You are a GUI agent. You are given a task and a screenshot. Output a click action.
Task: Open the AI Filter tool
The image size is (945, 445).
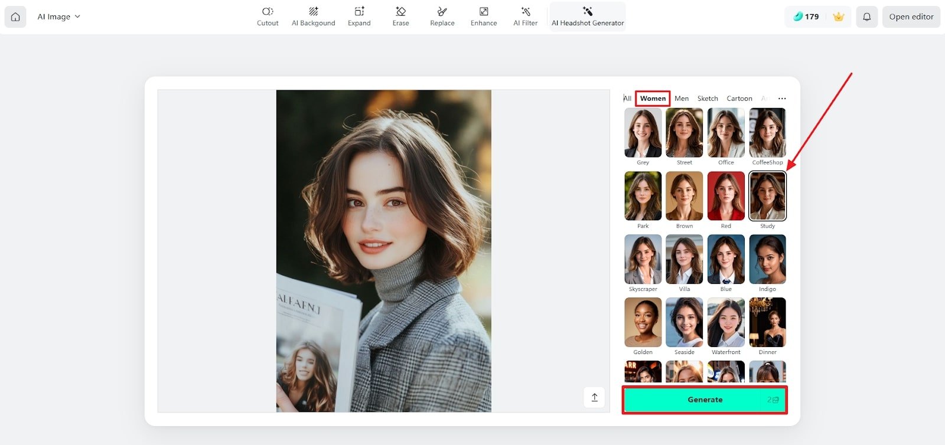point(525,17)
